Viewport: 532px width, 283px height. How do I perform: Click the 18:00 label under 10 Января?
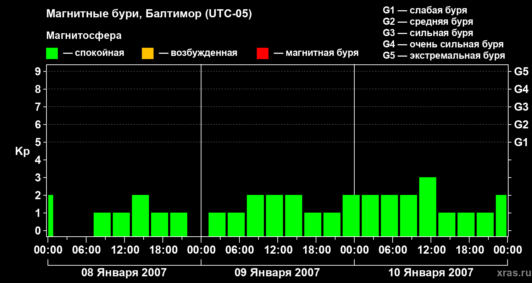point(469,250)
